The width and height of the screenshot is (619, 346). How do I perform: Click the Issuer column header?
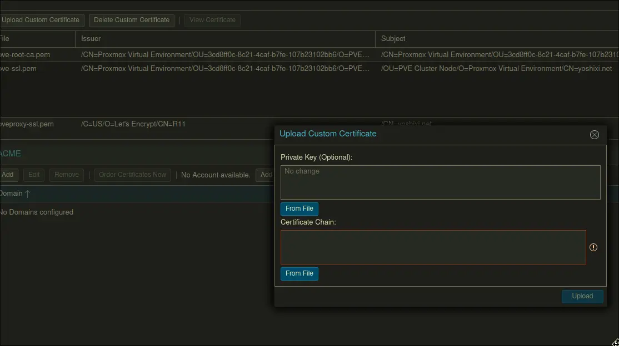[x=91, y=39]
